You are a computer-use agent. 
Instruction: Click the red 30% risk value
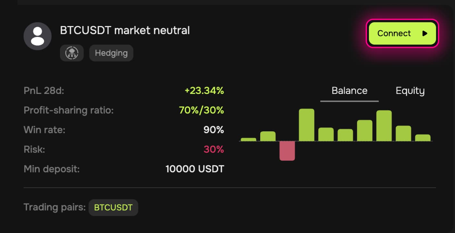pyautogui.click(x=214, y=149)
